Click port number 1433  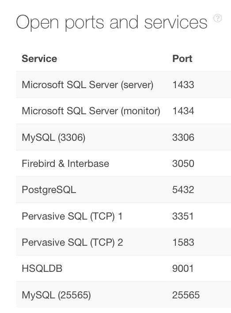click(183, 85)
